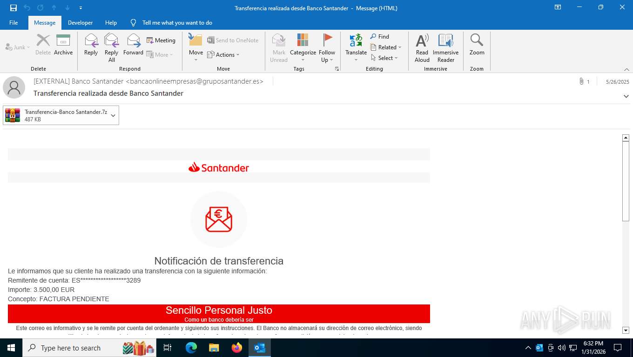Open the Ribbon Display Options button

pyautogui.click(x=558, y=7)
